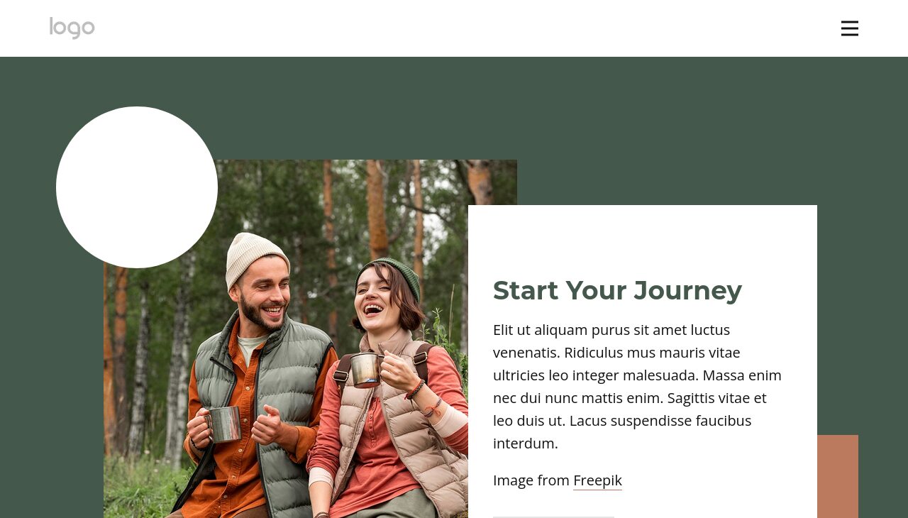Click the couple in forest photo
Screen dimensions: 908x518
click(286, 338)
